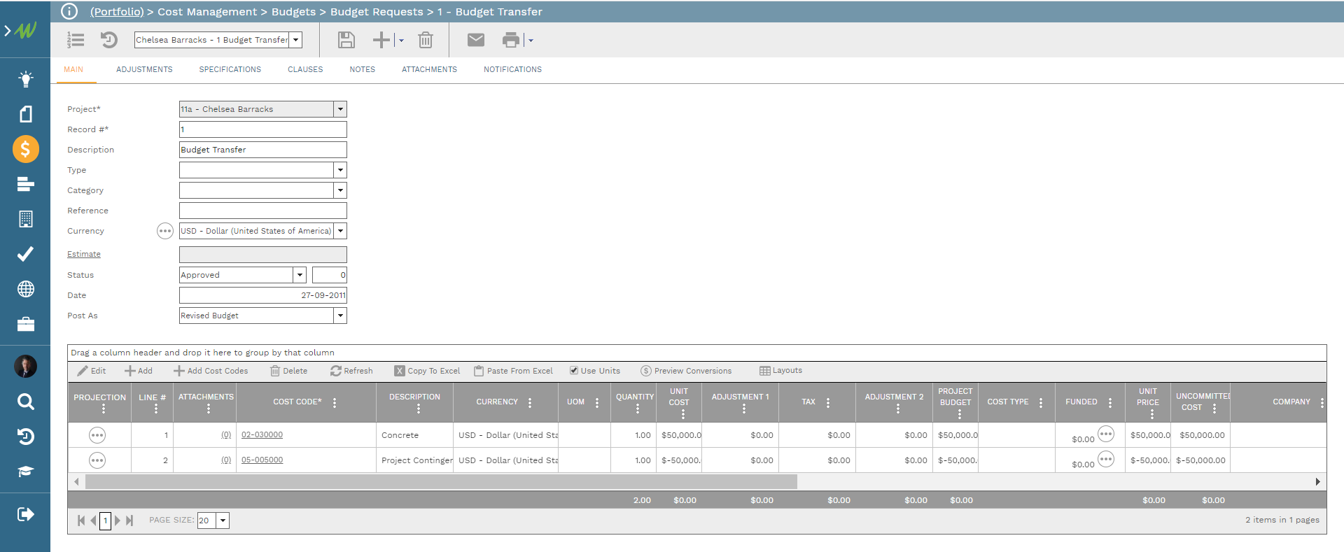This screenshot has height=552, width=1344.
Task: Click the info icon in the header
Action: 69,11
